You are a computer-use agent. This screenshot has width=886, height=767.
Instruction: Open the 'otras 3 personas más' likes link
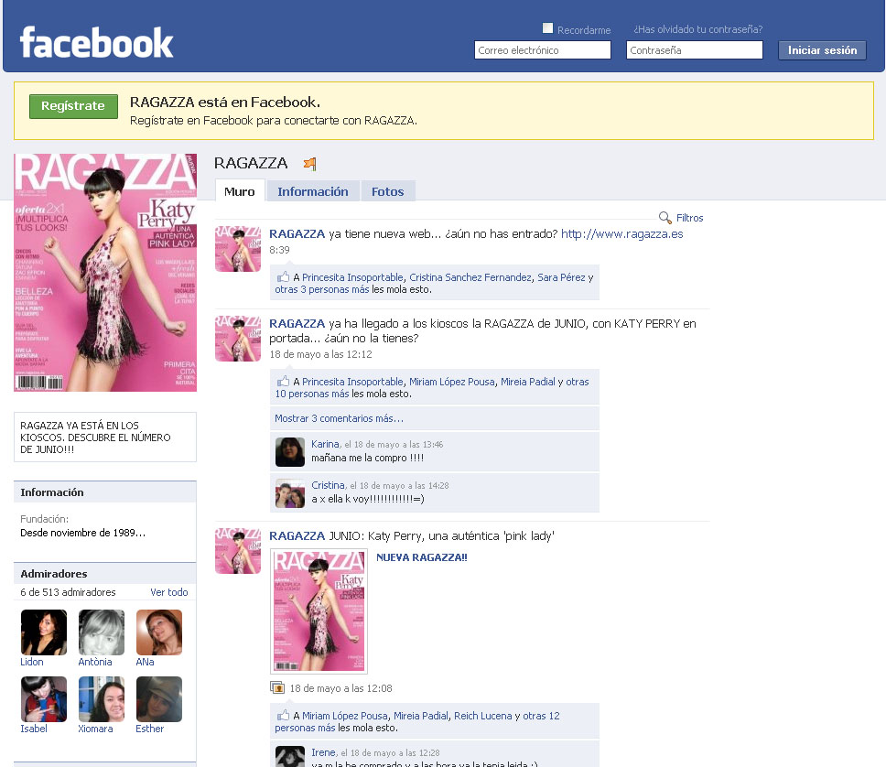click(322, 289)
